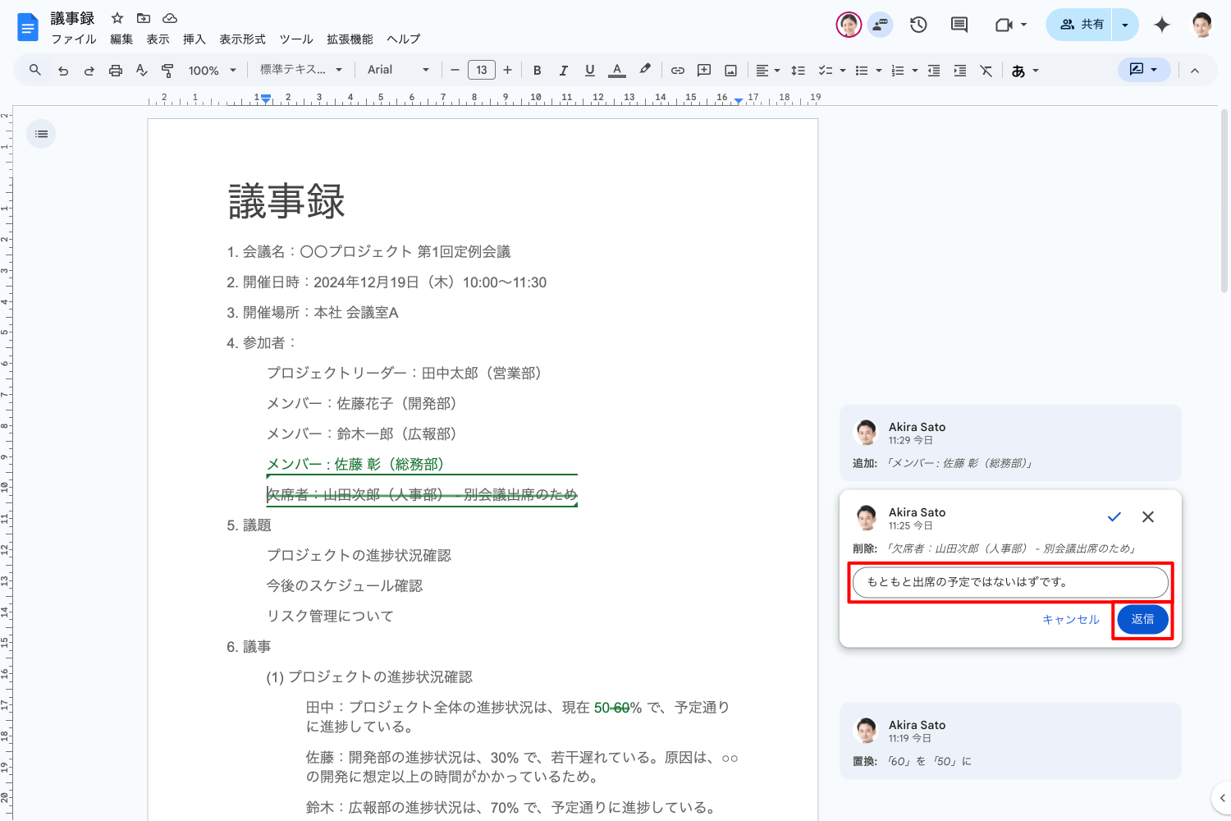The width and height of the screenshot is (1231, 821).
Task: Open Google account profile picture
Action: pos(1202,25)
